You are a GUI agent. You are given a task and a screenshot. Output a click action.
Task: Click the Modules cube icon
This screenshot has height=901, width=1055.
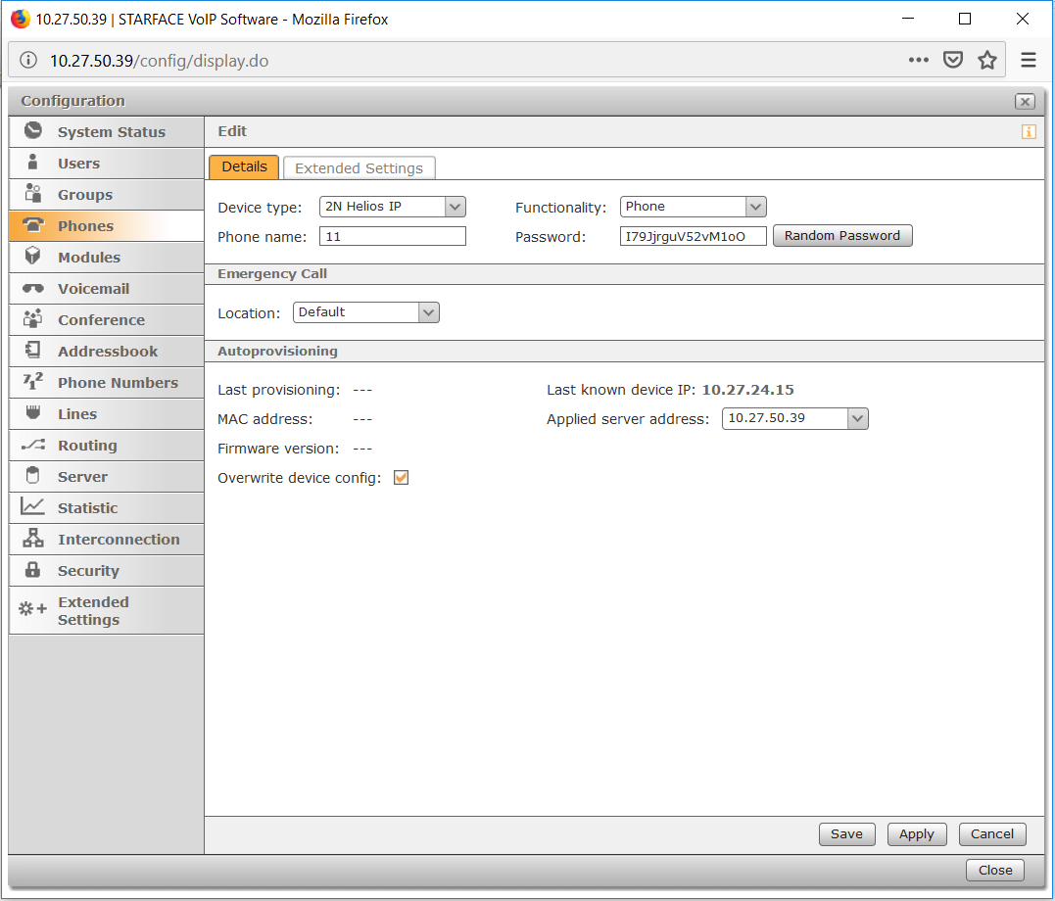(33, 257)
